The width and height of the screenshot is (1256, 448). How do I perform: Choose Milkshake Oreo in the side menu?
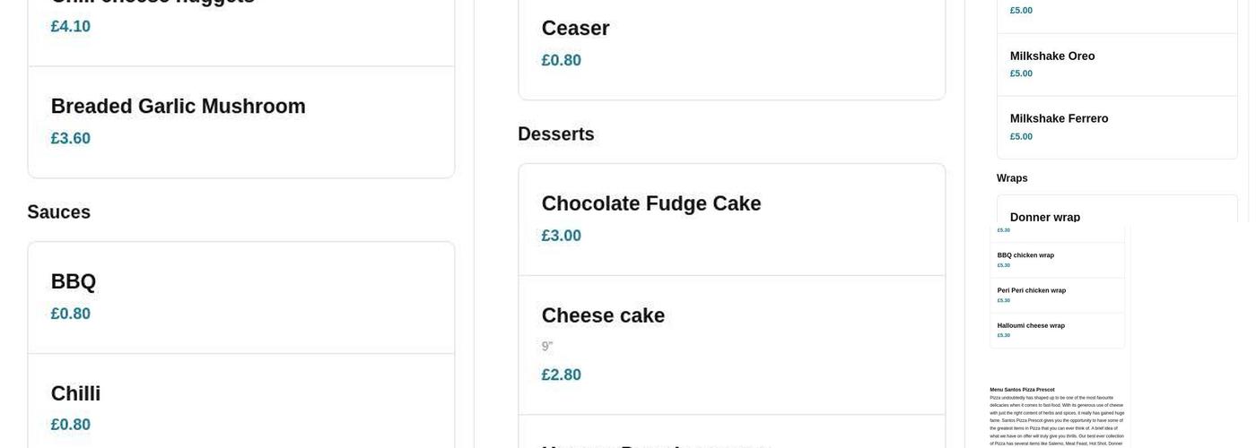[x=1052, y=56]
